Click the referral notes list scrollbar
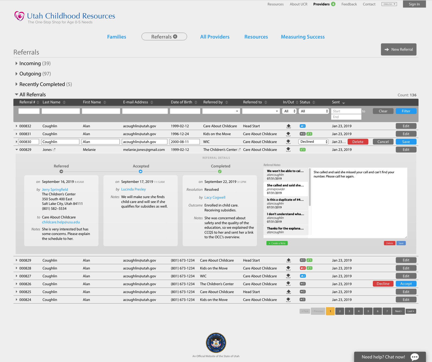The height and width of the screenshot is (362, 432). pyautogui.click(x=310, y=187)
